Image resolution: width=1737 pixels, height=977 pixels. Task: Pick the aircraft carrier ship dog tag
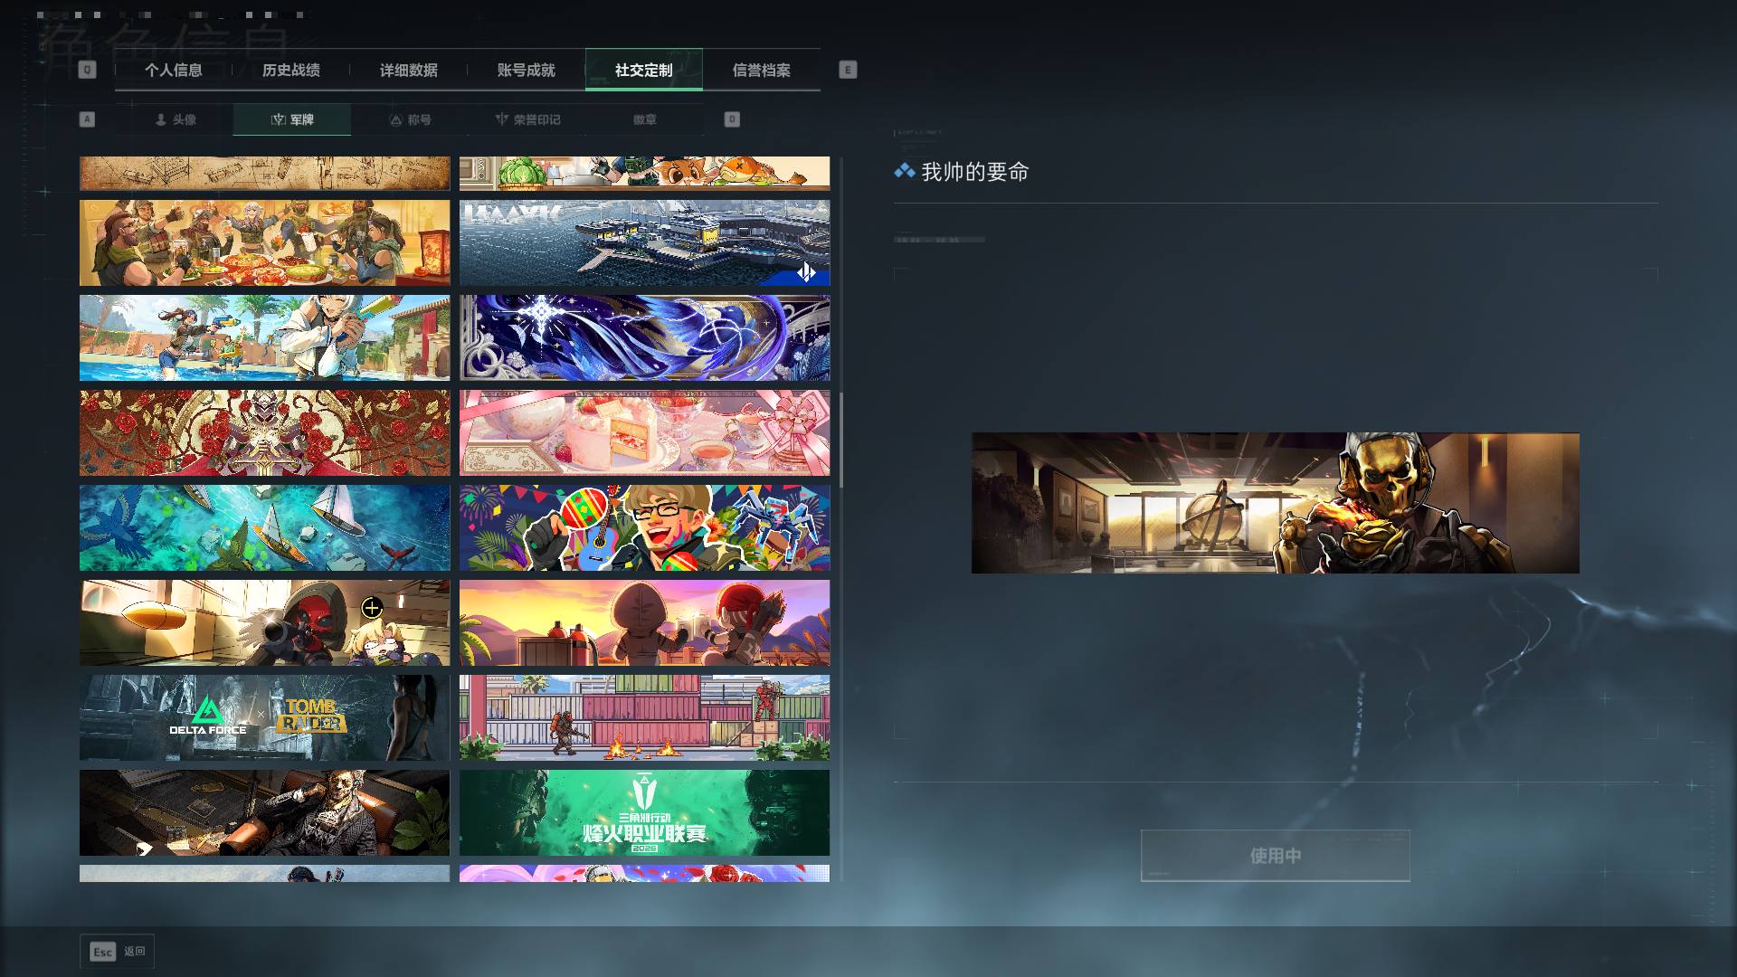point(644,243)
